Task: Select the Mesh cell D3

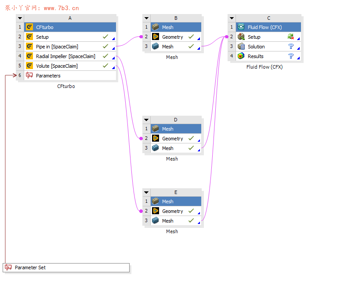Action: pos(176,148)
